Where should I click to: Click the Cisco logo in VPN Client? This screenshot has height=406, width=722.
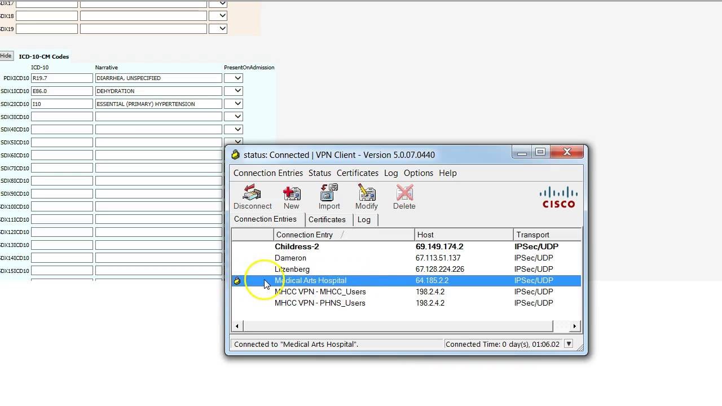click(559, 197)
